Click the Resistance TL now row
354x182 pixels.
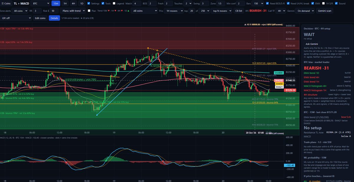[x=327, y=132]
